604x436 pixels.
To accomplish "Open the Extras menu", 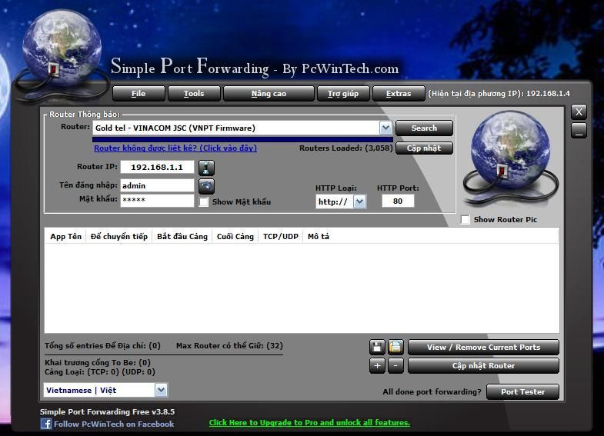I will click(x=399, y=94).
